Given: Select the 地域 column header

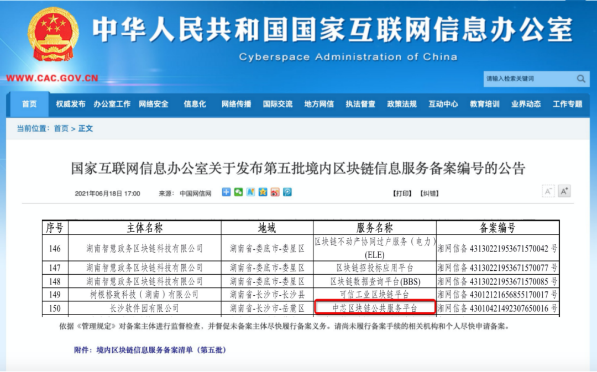Looking at the screenshot, I should 267,228.
